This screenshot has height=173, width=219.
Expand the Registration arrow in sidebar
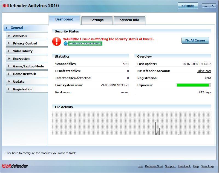pyautogui.click(x=9, y=89)
